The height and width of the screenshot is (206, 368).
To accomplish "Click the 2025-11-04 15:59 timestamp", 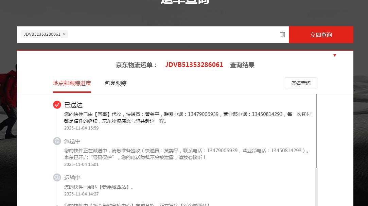I will coord(81,128).
